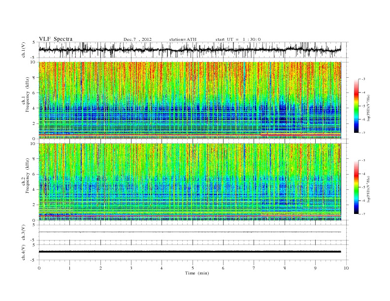Image resolution: width=390 pixels, height=301 pixels.
Task: Click the ch.3 flat waveform trace
Action: 190,232
